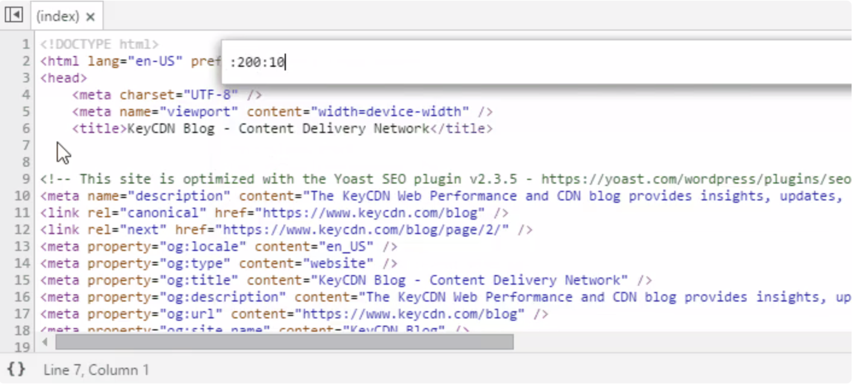Screen dimensions: 854x384
Task: Click line number 16 in the gutter
Action: tap(22, 297)
